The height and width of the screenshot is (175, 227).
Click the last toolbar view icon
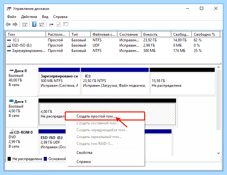(x=66, y=24)
